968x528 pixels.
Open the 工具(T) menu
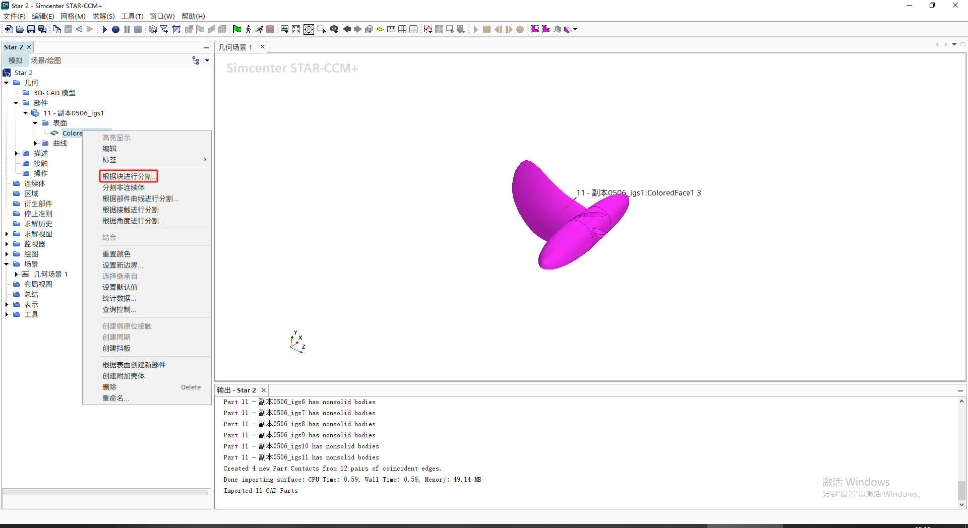(133, 16)
